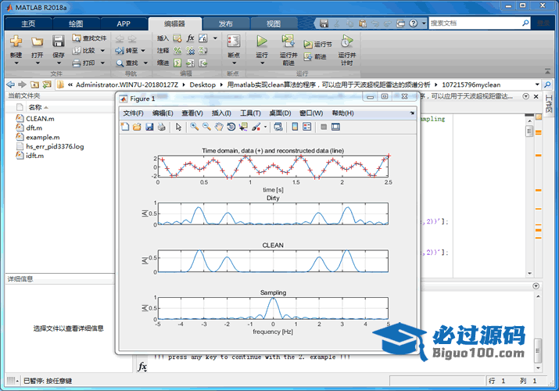The image size is (559, 391).
Task: Expand the 转至 dropdown arrow
Action: [x=143, y=51]
